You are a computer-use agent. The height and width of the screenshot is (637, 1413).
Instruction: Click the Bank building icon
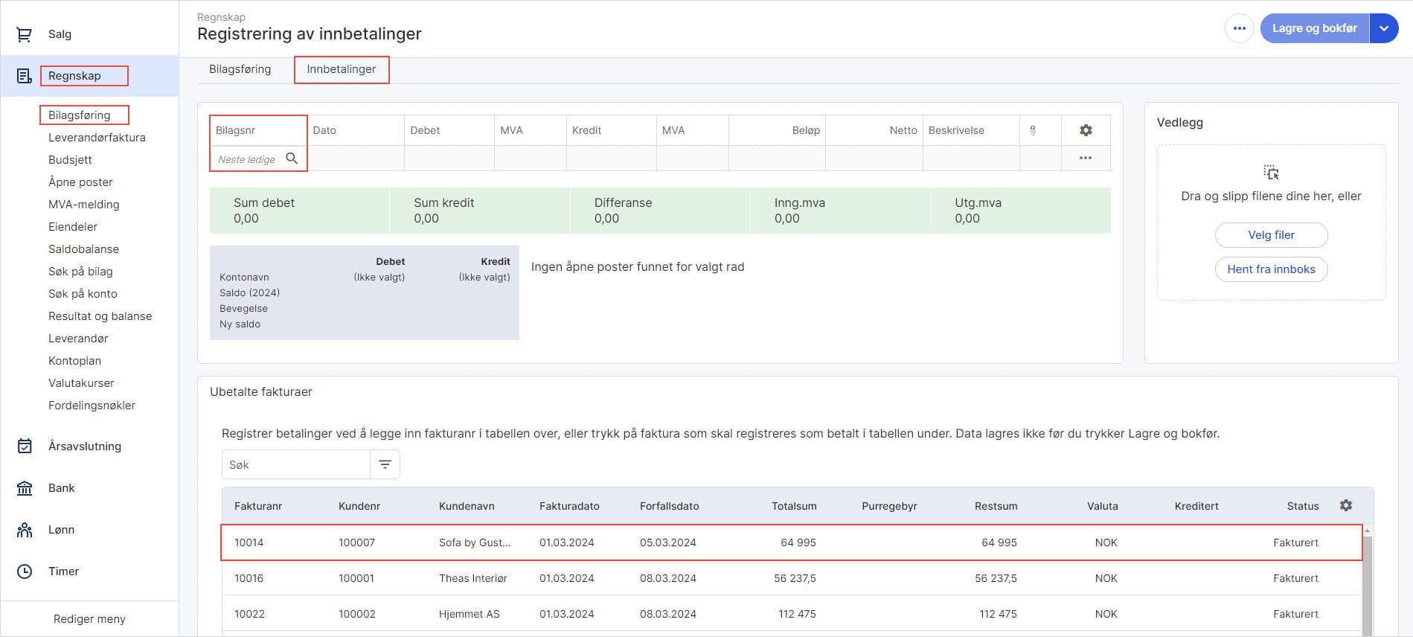pyautogui.click(x=25, y=488)
